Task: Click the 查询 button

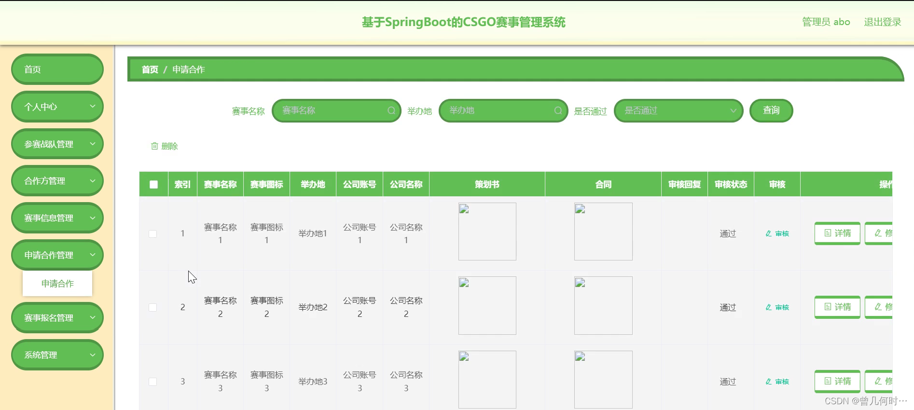Action: pos(771,110)
